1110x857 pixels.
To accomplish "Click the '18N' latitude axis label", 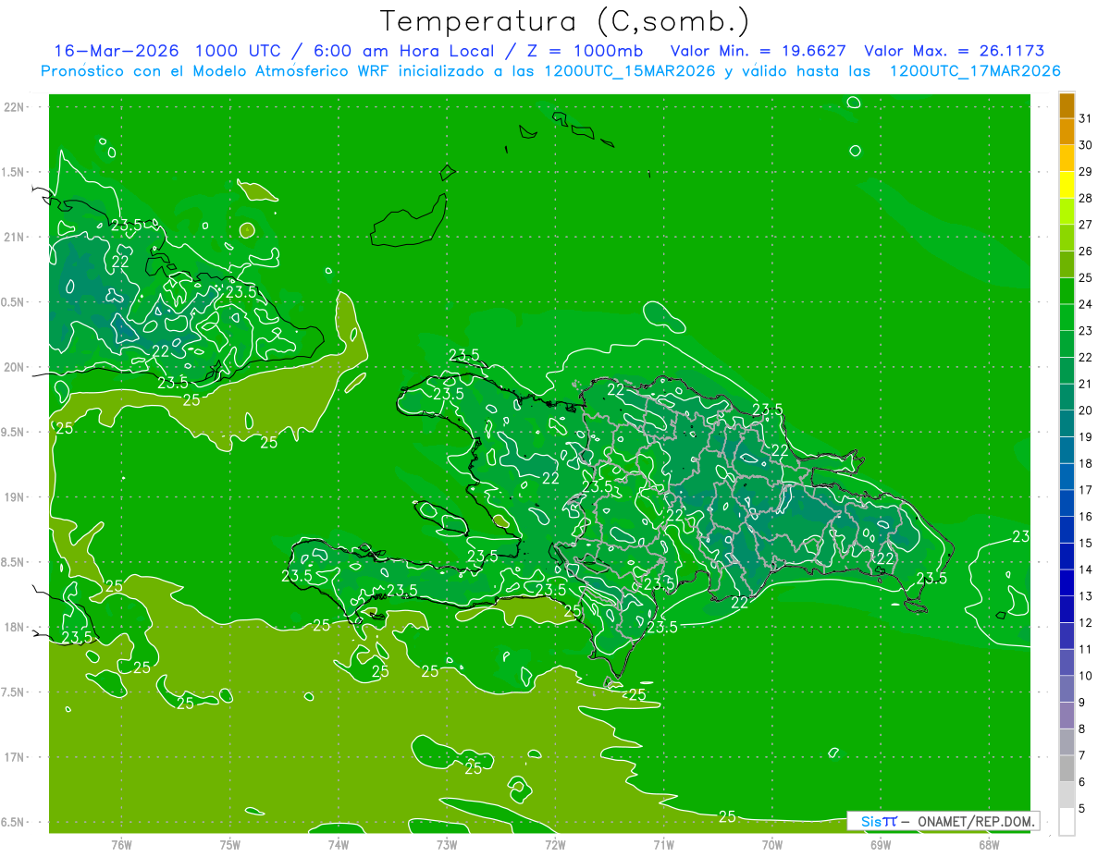I will pos(14,628).
